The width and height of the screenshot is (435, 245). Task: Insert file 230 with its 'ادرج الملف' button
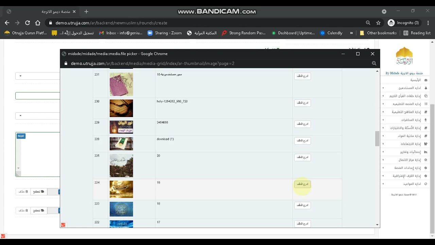(x=302, y=103)
